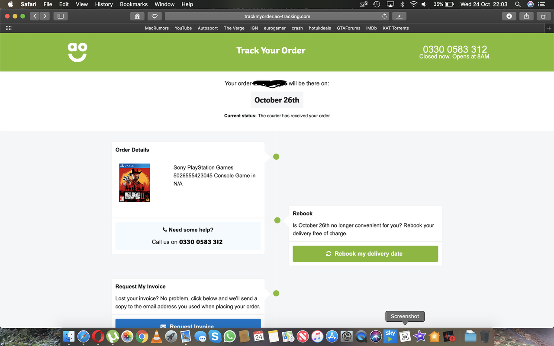Click the Red Dead Redemption II cover image
This screenshot has height=346, width=554.
135,183
